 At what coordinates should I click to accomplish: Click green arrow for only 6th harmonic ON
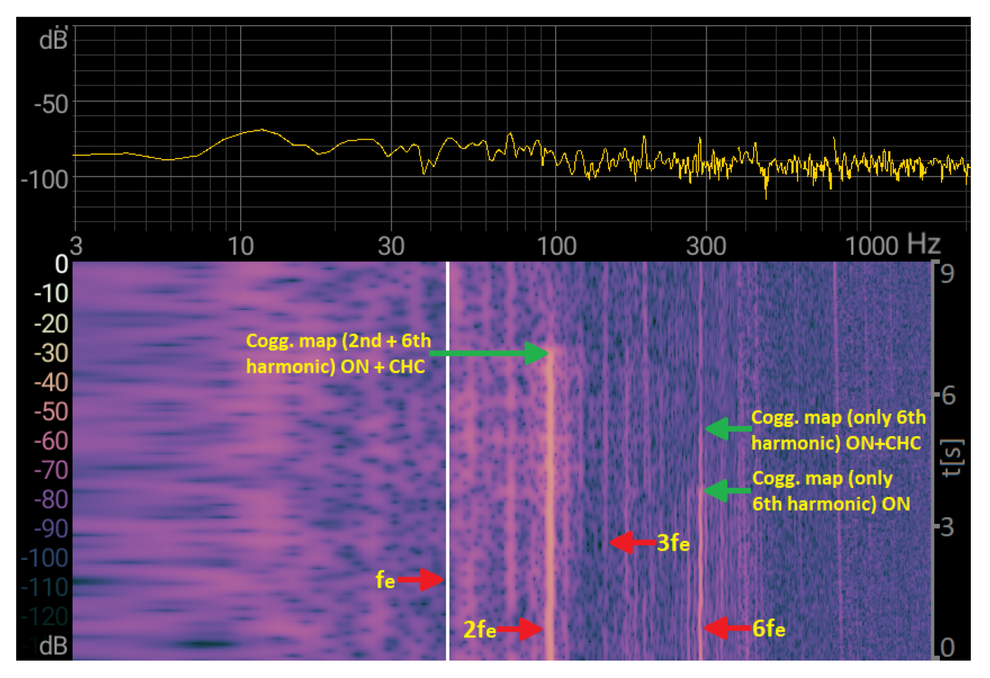[728, 490]
